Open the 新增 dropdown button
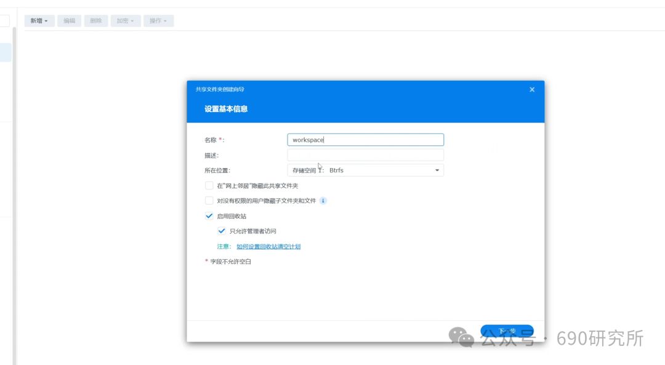The height and width of the screenshot is (365, 665). (39, 21)
